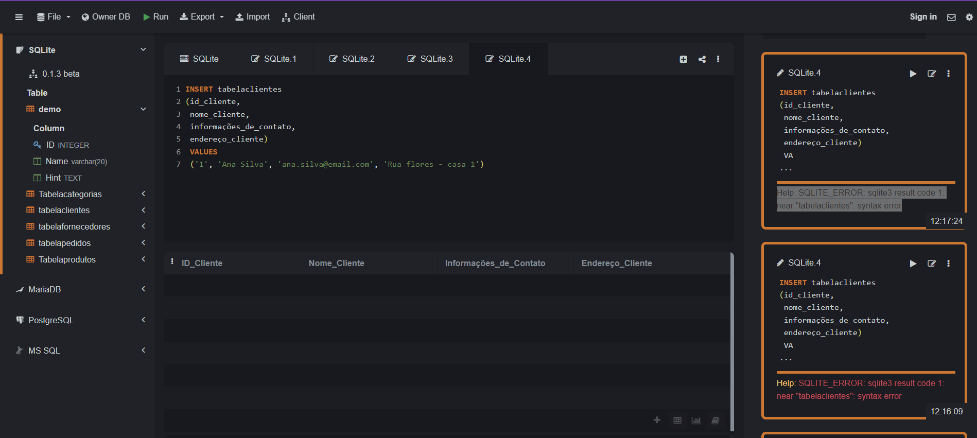Switch results to table view icon
The image size is (977, 438).
(x=677, y=421)
